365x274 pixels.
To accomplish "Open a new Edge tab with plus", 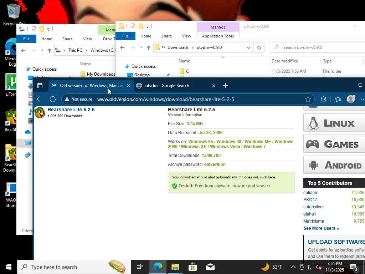I will click(225, 86).
